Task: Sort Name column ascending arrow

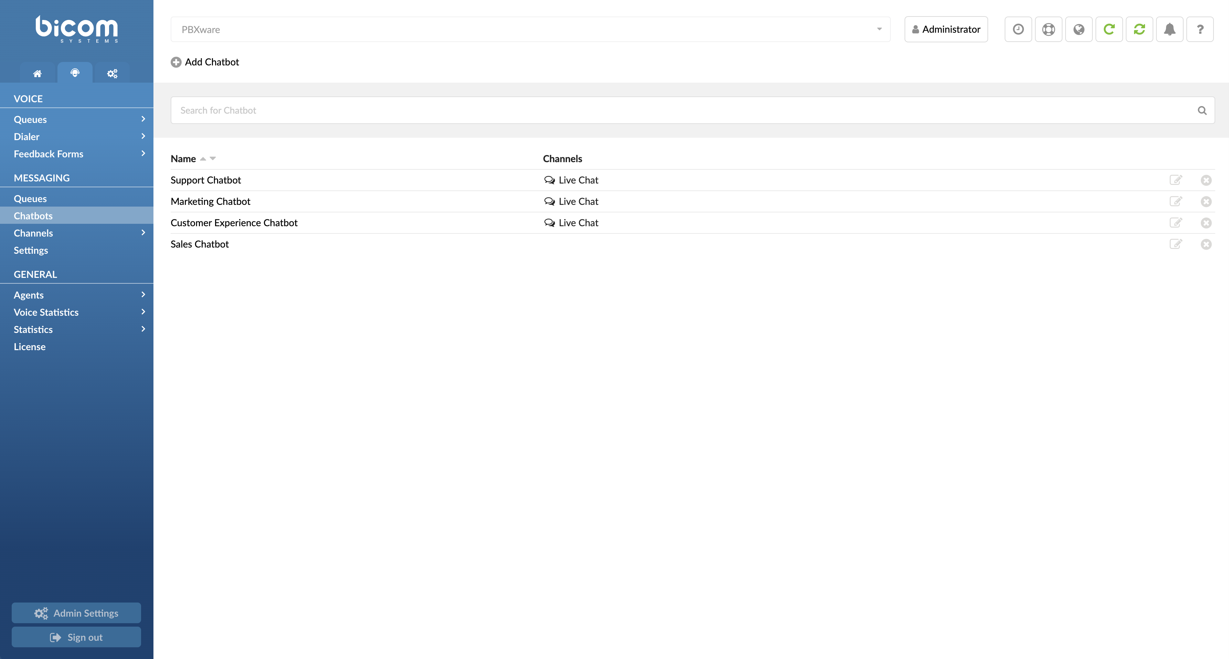Action: 203,159
